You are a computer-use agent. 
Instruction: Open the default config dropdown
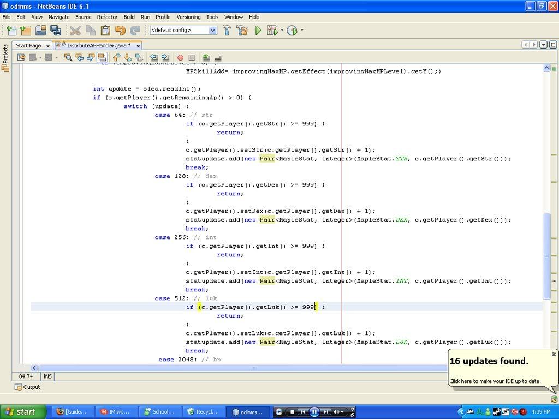(x=213, y=31)
